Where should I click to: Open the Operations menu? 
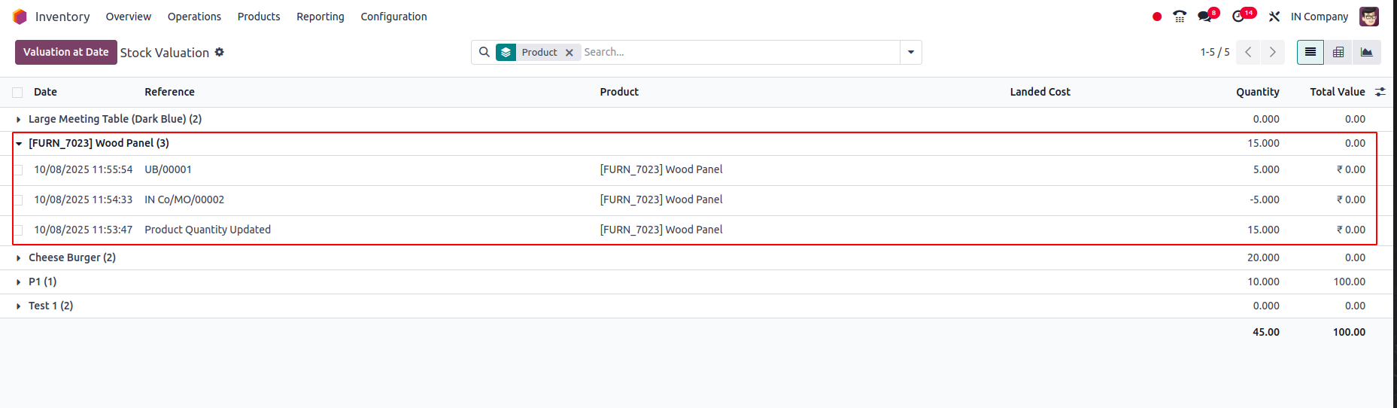click(194, 17)
